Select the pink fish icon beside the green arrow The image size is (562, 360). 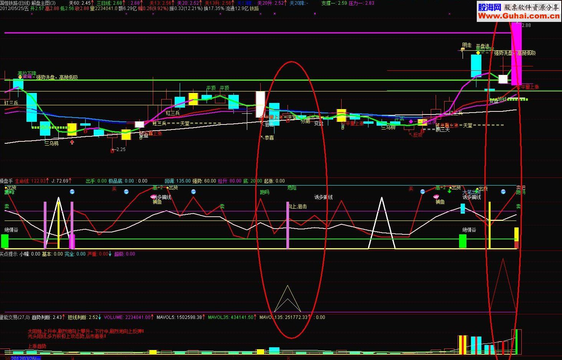[436, 197]
